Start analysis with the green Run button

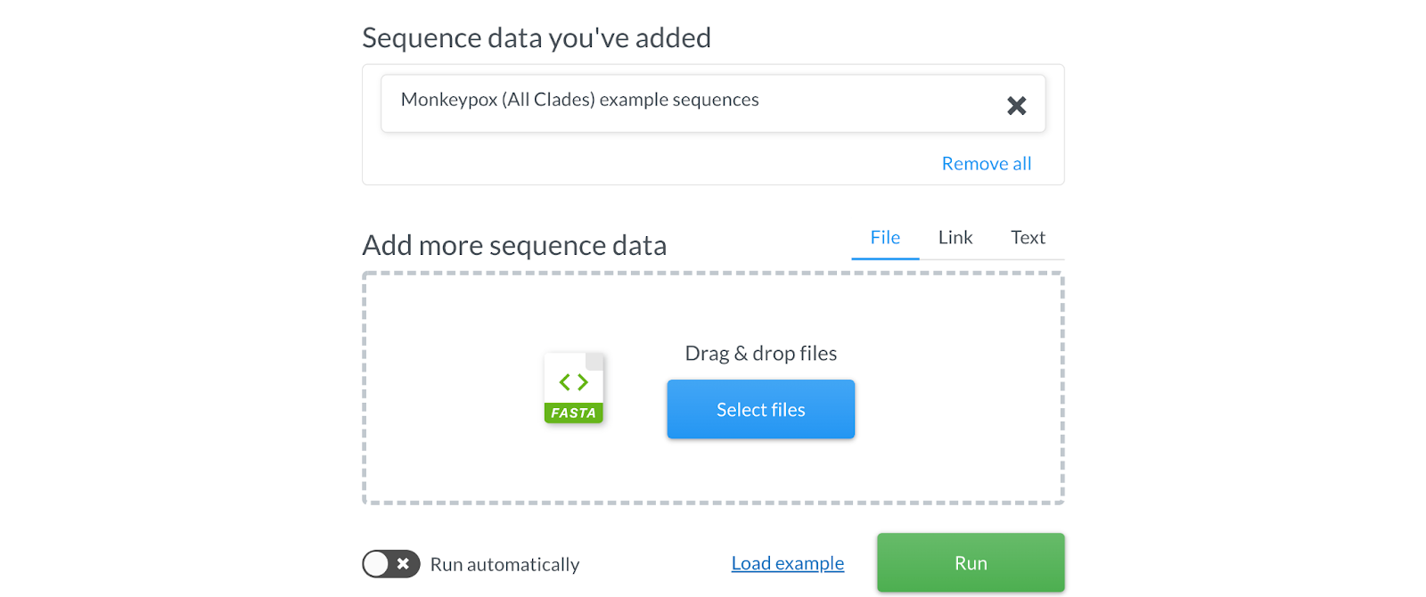tap(971, 563)
